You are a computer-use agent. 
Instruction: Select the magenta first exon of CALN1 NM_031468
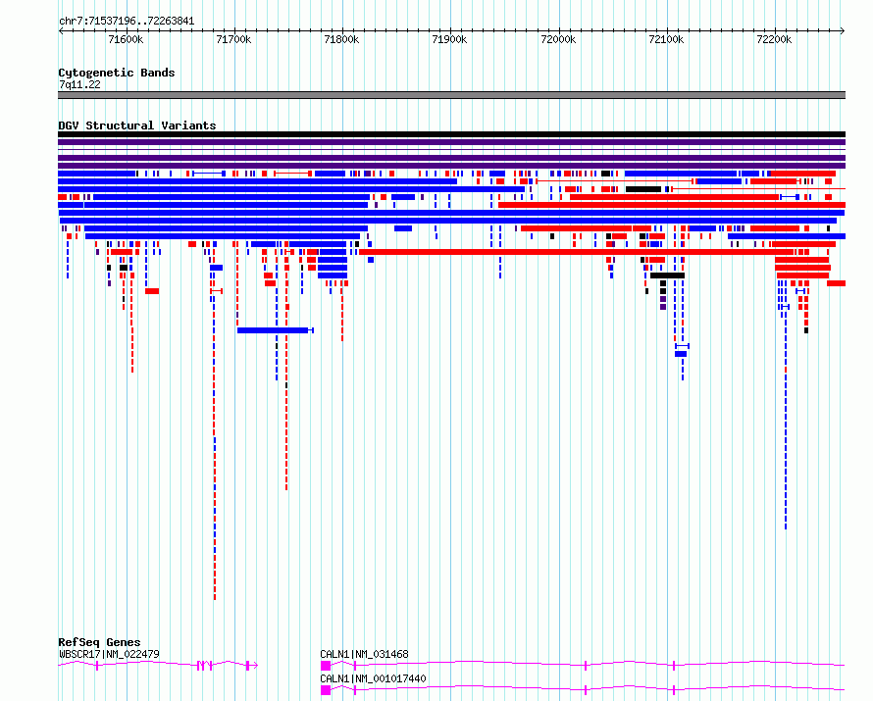pyautogui.click(x=326, y=666)
